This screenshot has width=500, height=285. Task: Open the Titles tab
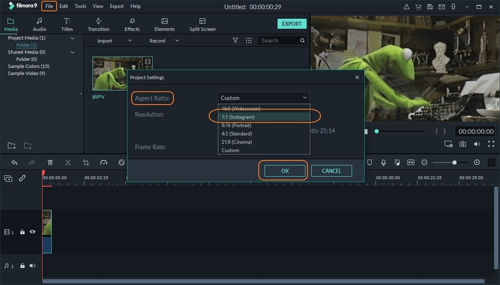pos(67,25)
